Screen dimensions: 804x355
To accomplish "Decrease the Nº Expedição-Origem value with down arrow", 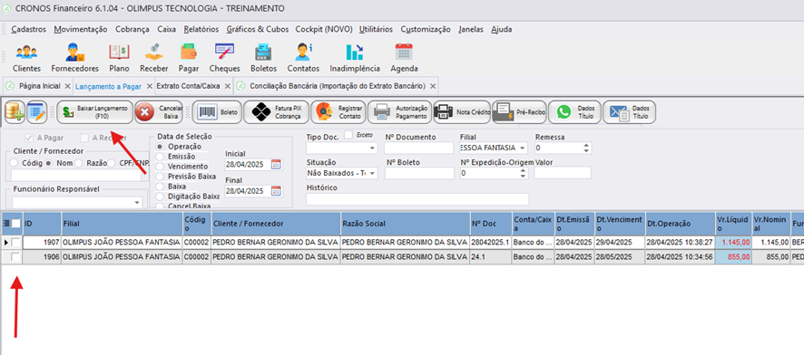I will [523, 176].
